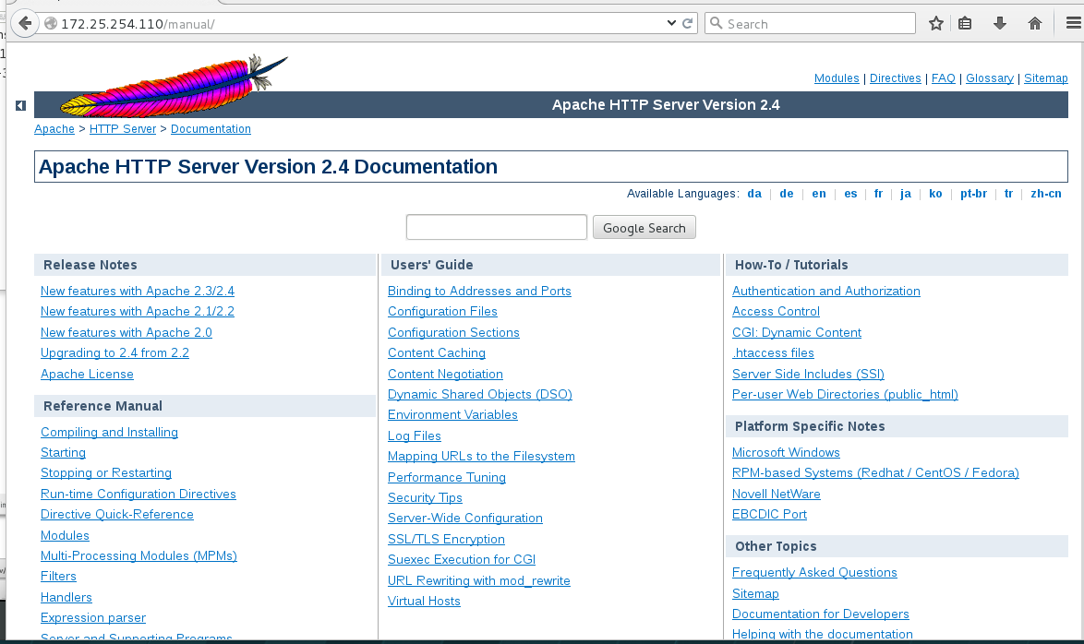
Task: Click the globe site identity icon
Action: [x=51, y=23]
